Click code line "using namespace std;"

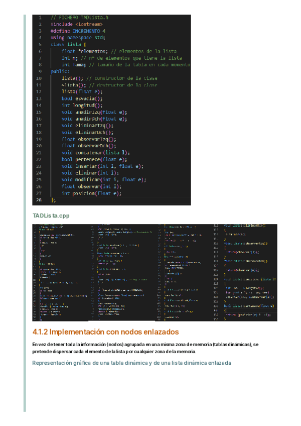78,38
